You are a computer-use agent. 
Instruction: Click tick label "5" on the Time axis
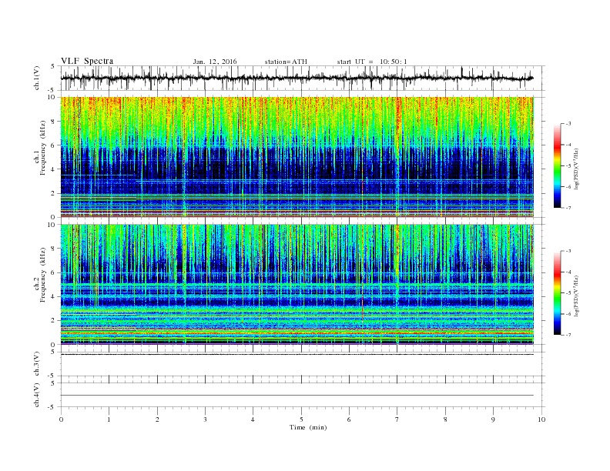(x=301, y=419)
